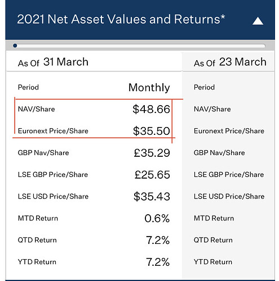Image resolution: width=279 pixels, height=281 pixels.
Task: Click GBP Nav/Share label in 23 March column
Action: [219, 153]
